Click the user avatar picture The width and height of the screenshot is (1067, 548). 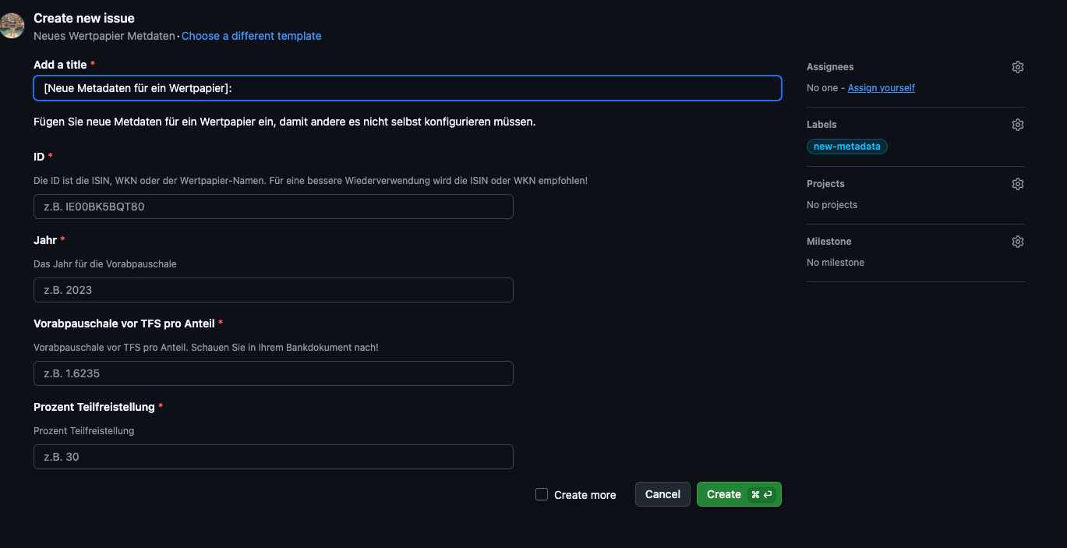[x=12, y=26]
